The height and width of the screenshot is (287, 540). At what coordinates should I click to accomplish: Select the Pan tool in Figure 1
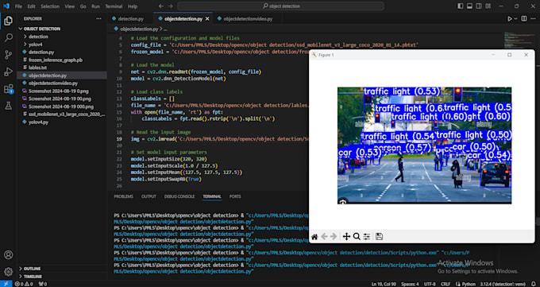coord(346,237)
